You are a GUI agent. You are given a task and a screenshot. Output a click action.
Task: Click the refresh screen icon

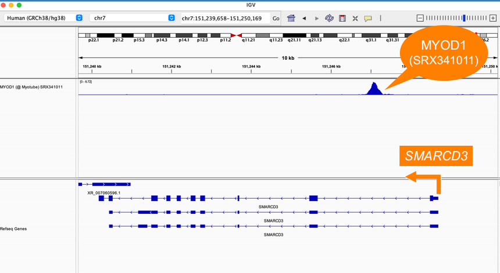[x=330, y=18]
